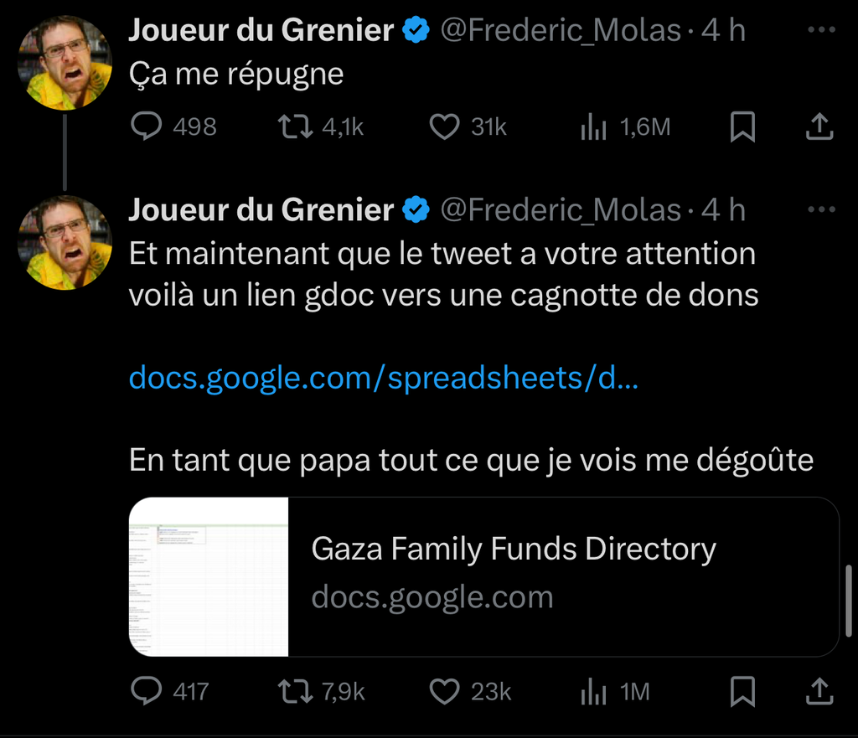Image resolution: width=858 pixels, height=738 pixels.
Task: Click the spreadsheet preview thumbnail
Action: tap(209, 577)
